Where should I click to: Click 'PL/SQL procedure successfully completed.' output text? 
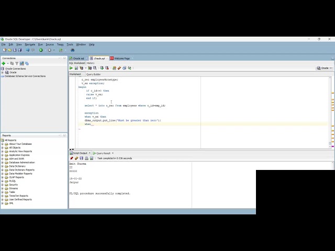point(100,193)
